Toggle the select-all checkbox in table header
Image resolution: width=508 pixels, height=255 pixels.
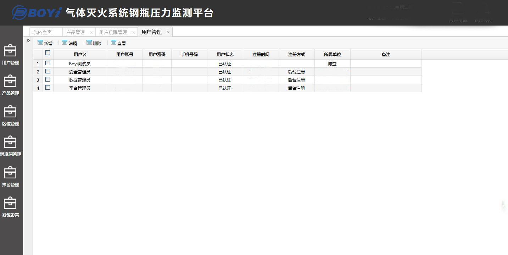pos(48,53)
